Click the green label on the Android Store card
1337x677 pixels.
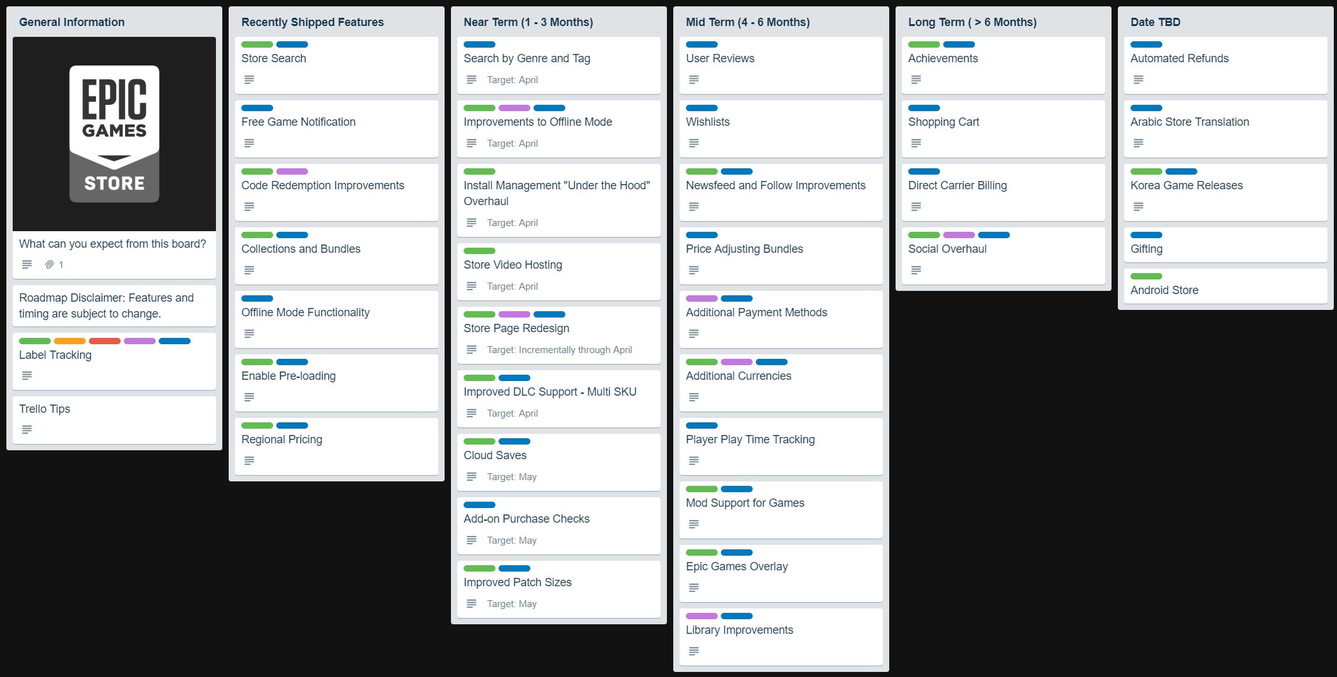point(1146,276)
